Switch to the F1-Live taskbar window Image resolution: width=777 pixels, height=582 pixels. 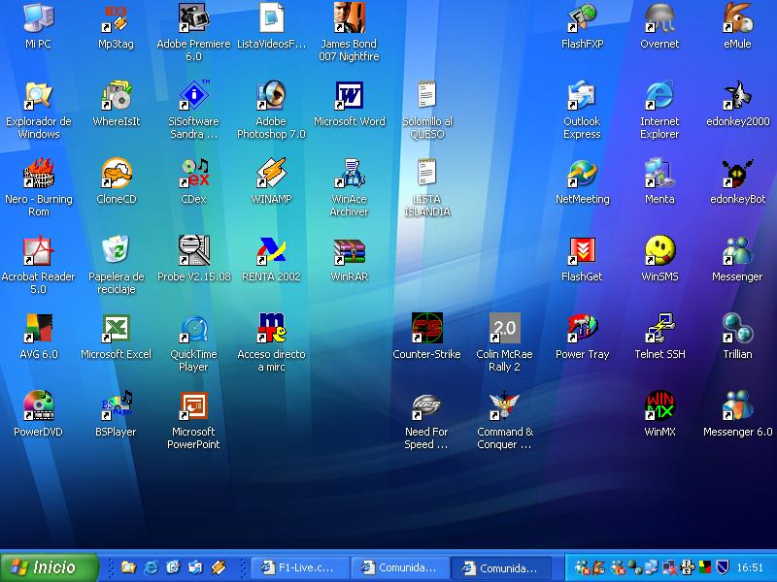point(298,567)
